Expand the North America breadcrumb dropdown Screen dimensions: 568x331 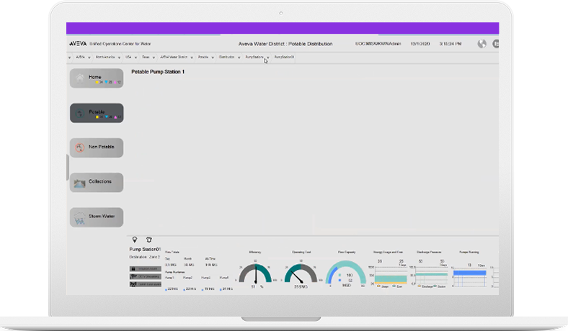(119, 58)
